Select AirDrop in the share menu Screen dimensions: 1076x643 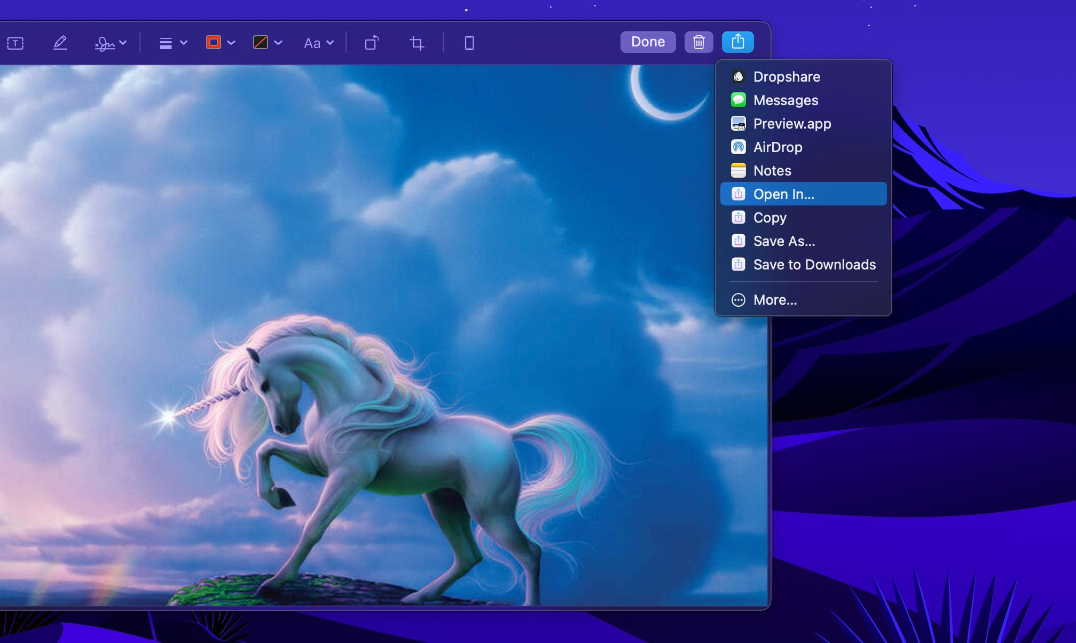(x=777, y=147)
